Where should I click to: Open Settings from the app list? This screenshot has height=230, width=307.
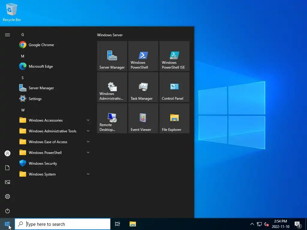point(54,99)
